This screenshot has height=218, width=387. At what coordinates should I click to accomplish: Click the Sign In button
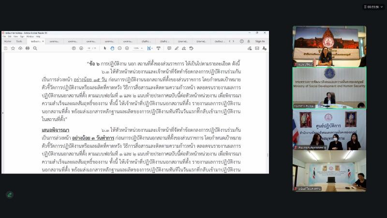tap(260, 41)
